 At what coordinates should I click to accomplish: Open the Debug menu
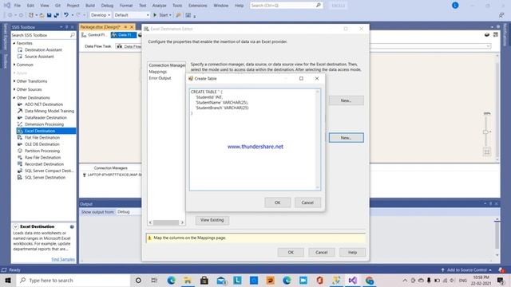tap(107, 6)
